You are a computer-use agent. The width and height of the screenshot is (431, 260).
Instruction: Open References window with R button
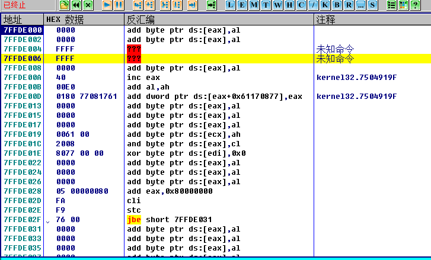(349, 5)
